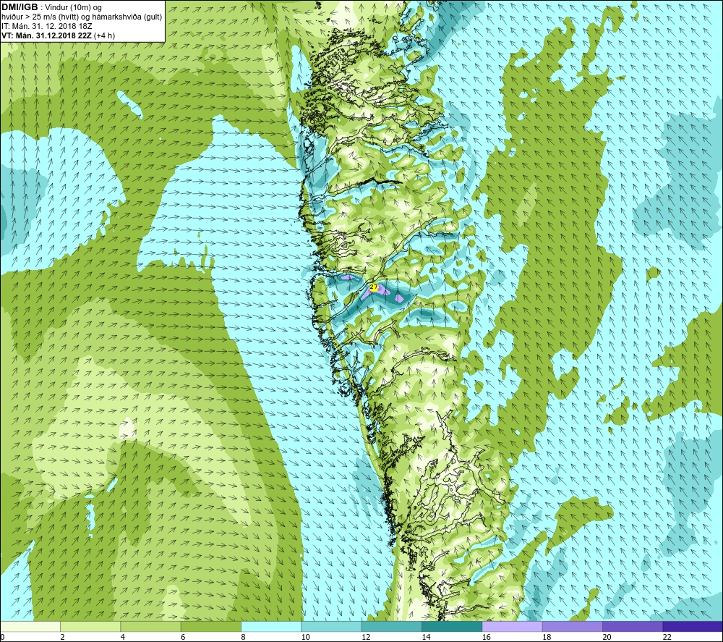Click the legend scale label 2
Image resolution: width=723 pixels, height=642 pixels.
[x=62, y=637]
